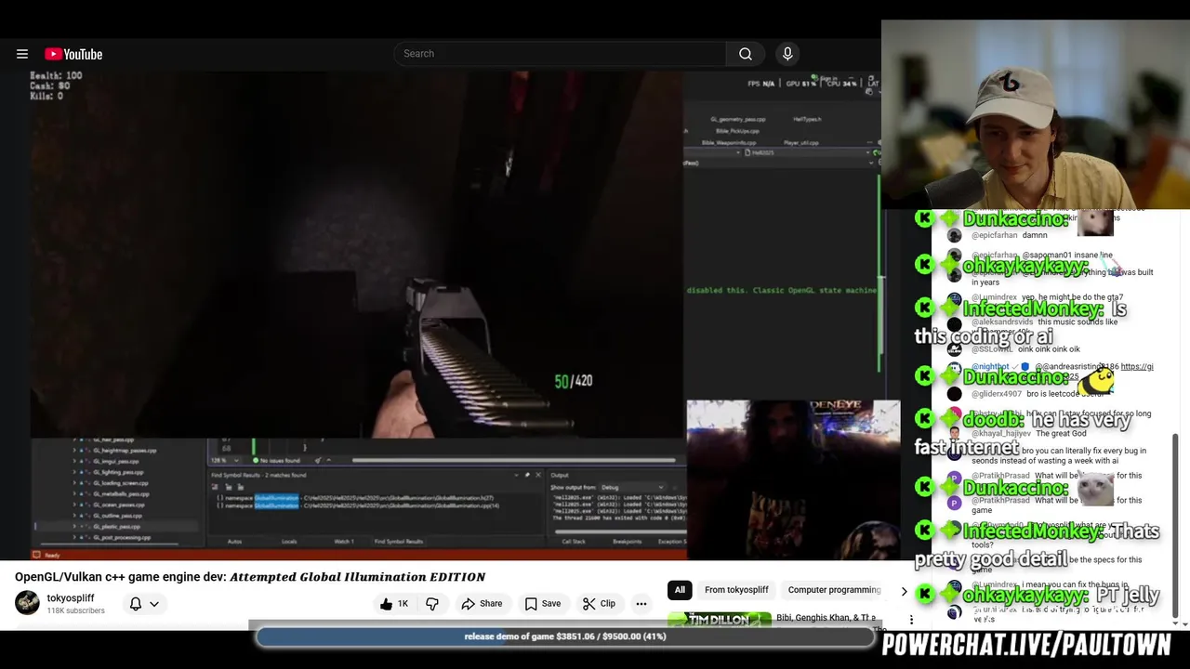Expand the GL_lighting_pass.cpp tree node
This screenshot has width=1190, height=669.
coord(74,472)
